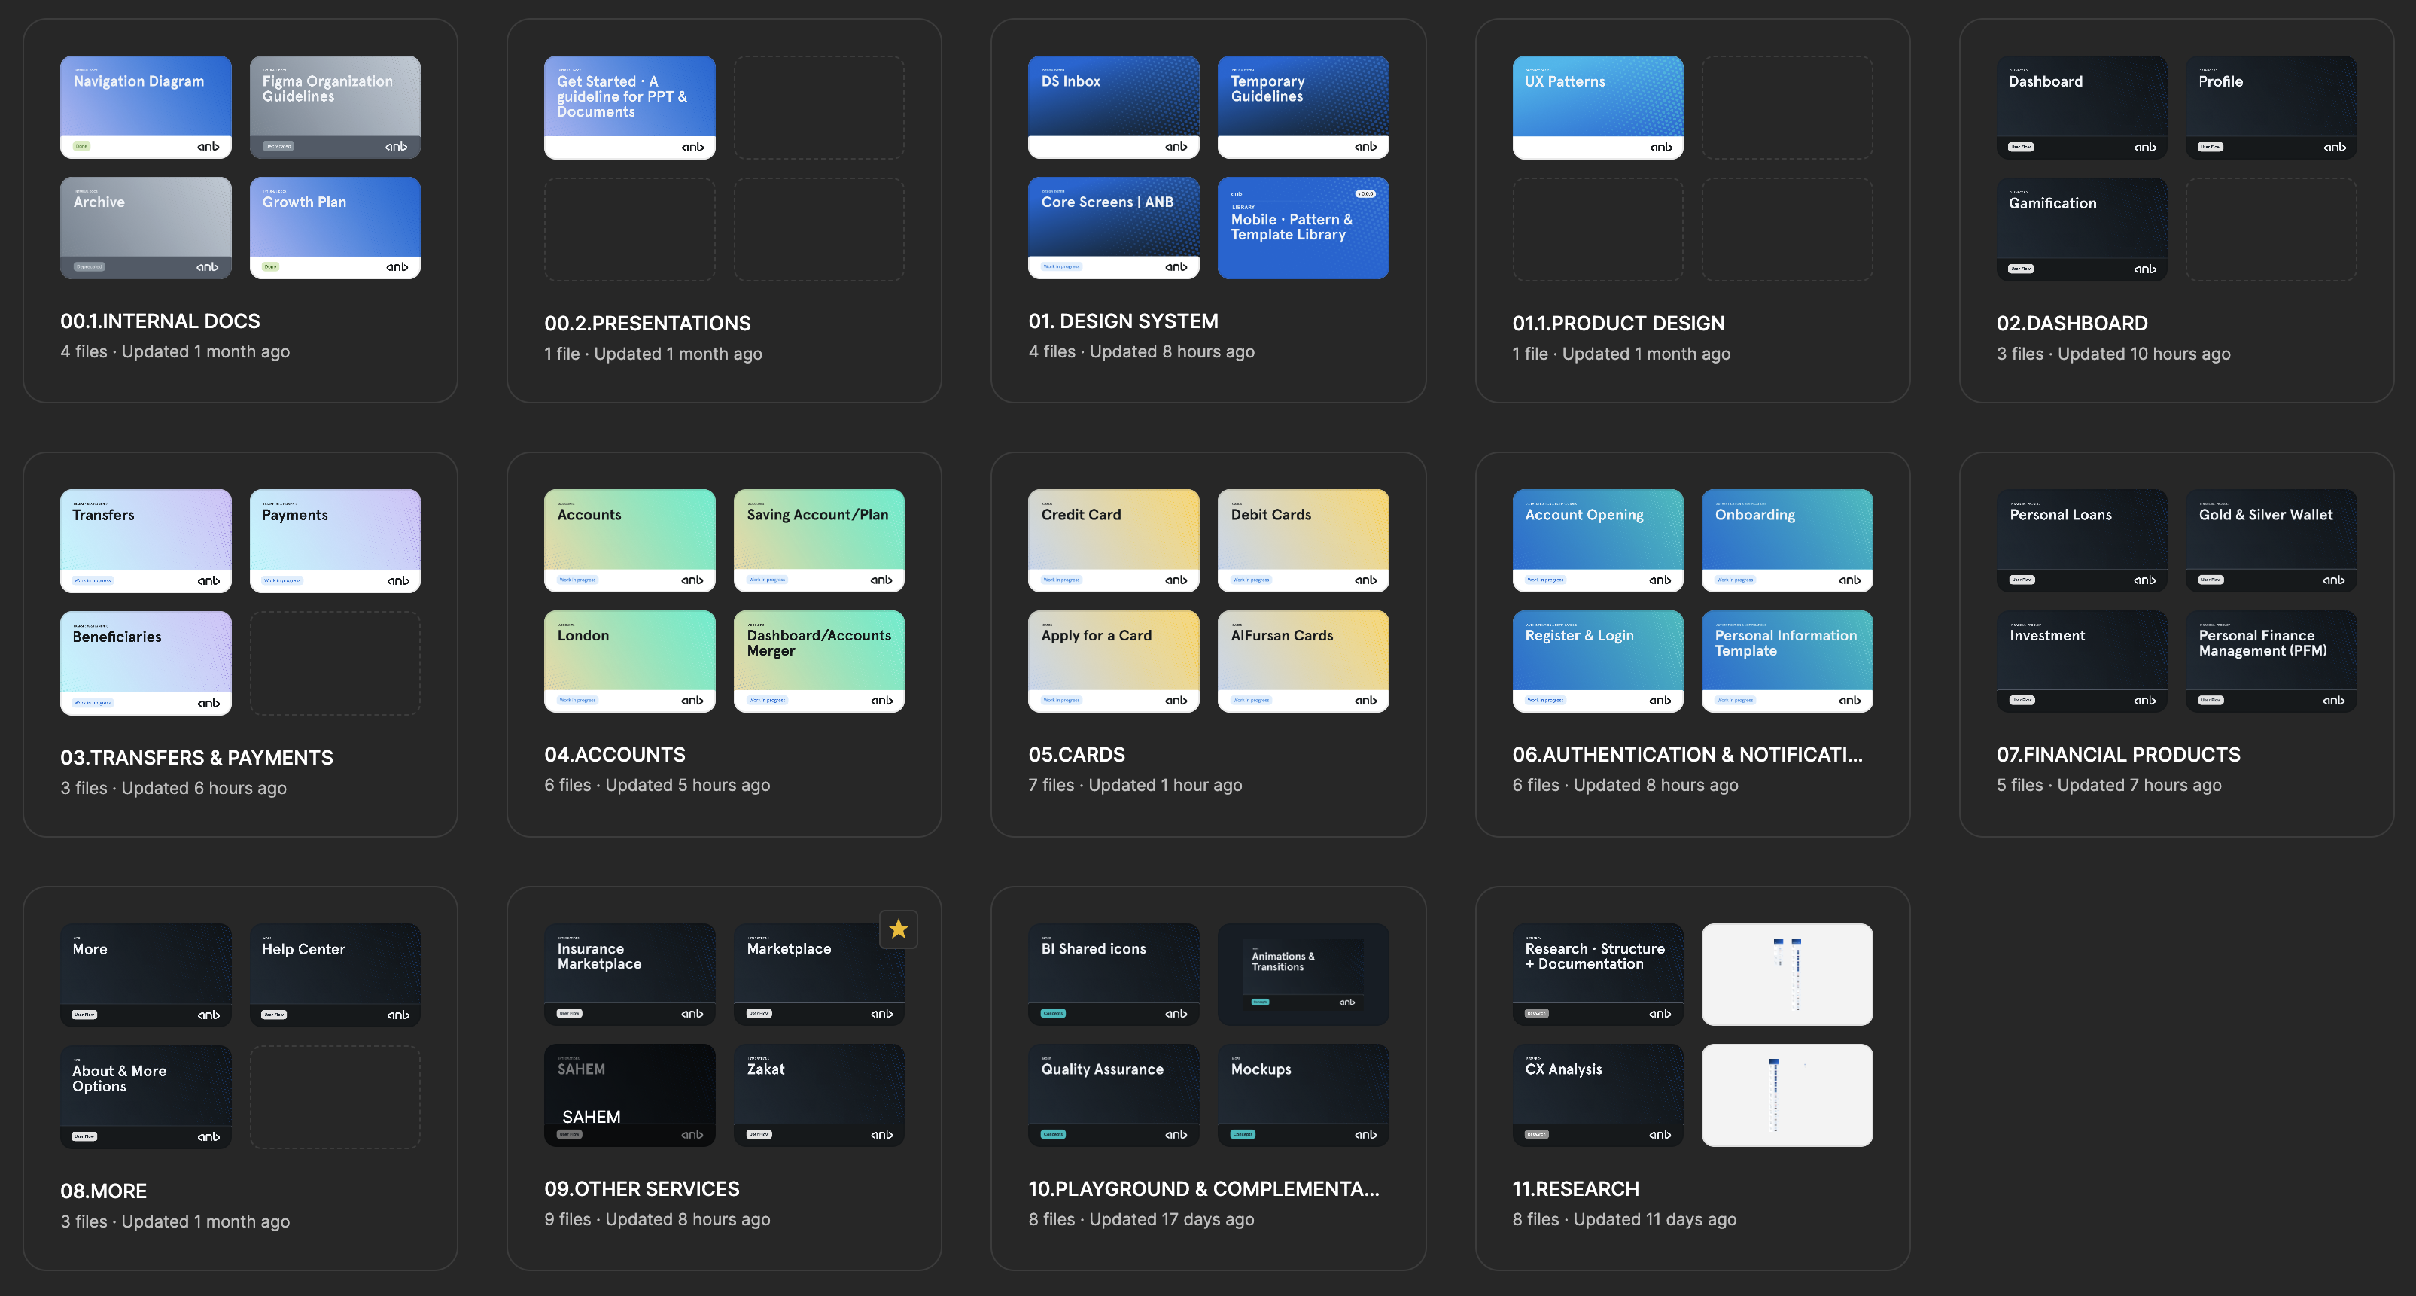The width and height of the screenshot is (2416, 1296).
Task: Open Personal Finance Management (PFM) thumbnail
Action: (2271, 660)
